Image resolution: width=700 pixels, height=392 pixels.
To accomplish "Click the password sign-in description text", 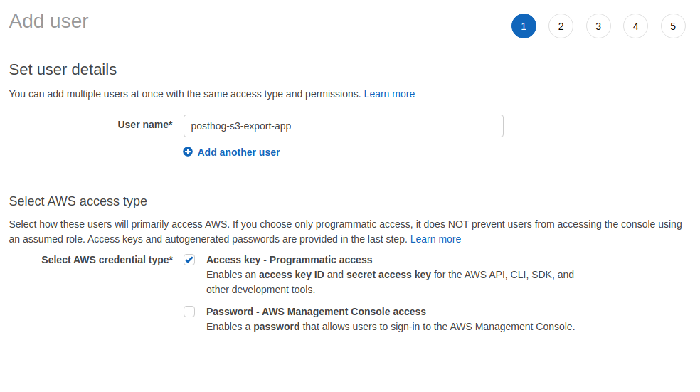I will click(390, 327).
